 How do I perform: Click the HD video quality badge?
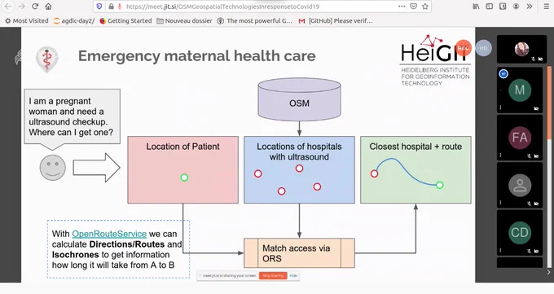click(483, 48)
